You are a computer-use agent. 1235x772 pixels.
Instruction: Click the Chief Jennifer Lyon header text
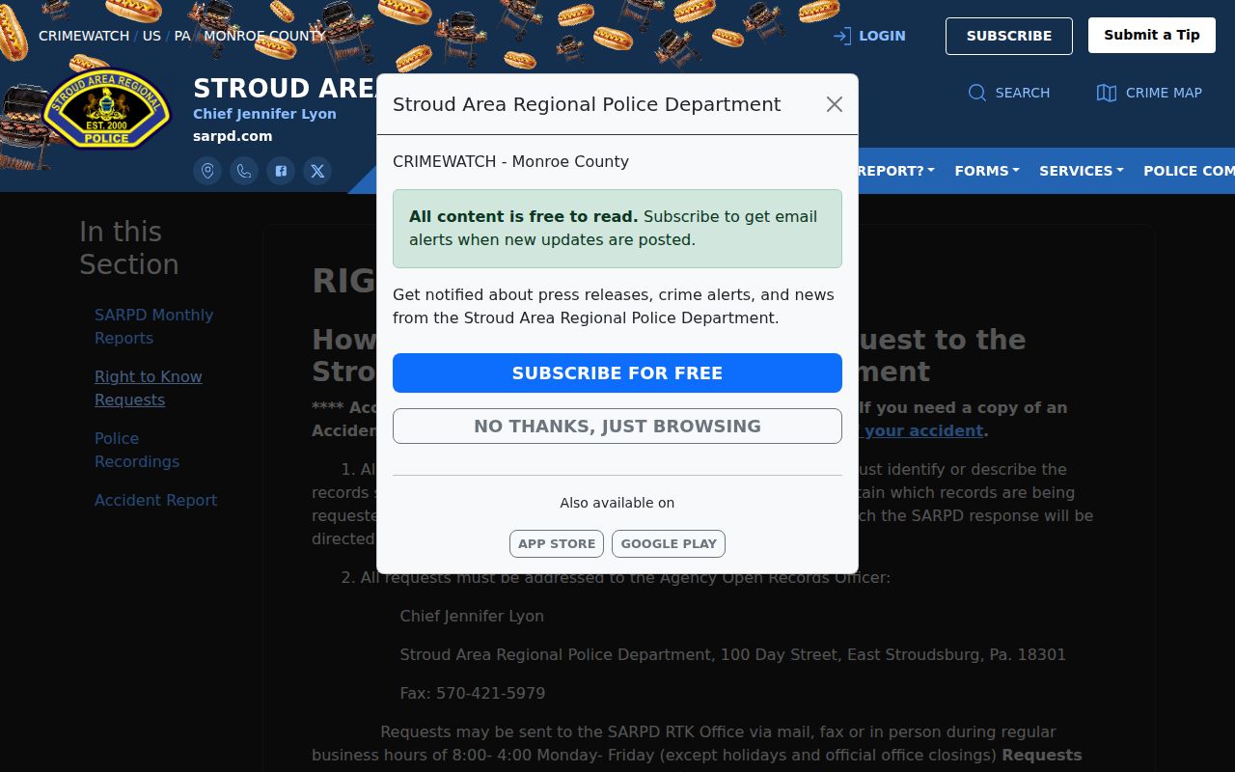264,114
